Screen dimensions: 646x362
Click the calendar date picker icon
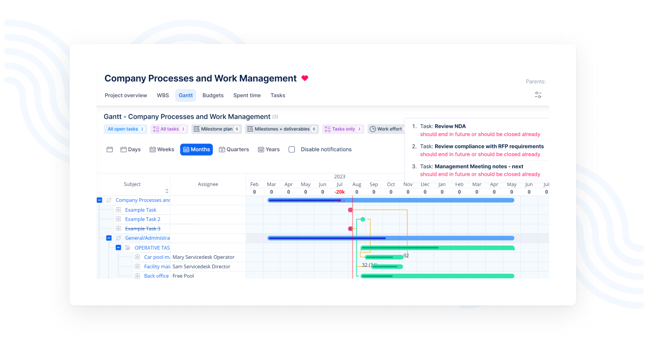point(109,149)
